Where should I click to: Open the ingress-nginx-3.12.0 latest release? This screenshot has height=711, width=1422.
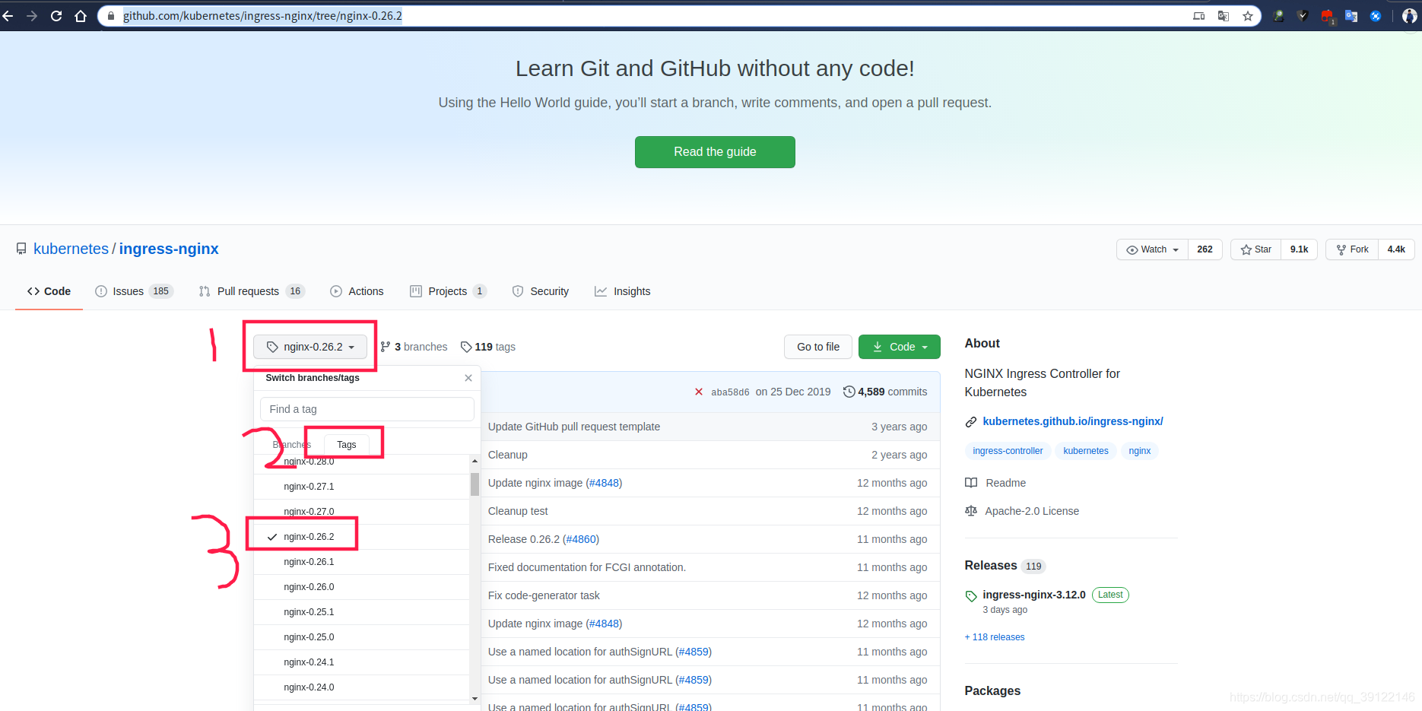[x=1033, y=595]
